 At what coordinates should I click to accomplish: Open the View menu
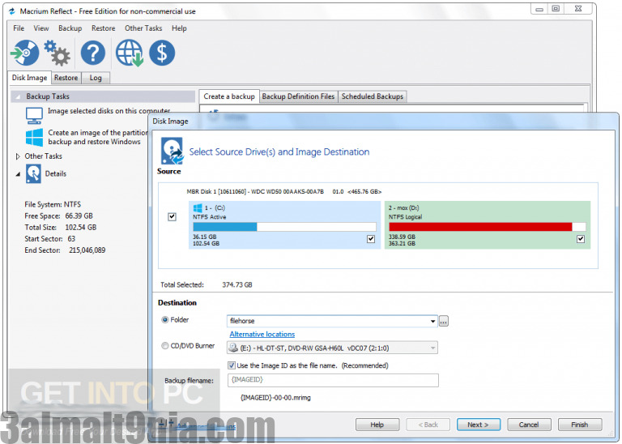pos(40,28)
